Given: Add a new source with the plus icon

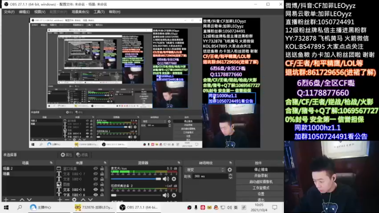Looking at the screenshot, I should click(x=60, y=200).
